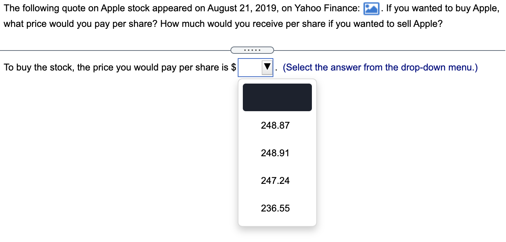Click the dollar sign before the dropdown
The image size is (506, 242).
(234, 68)
